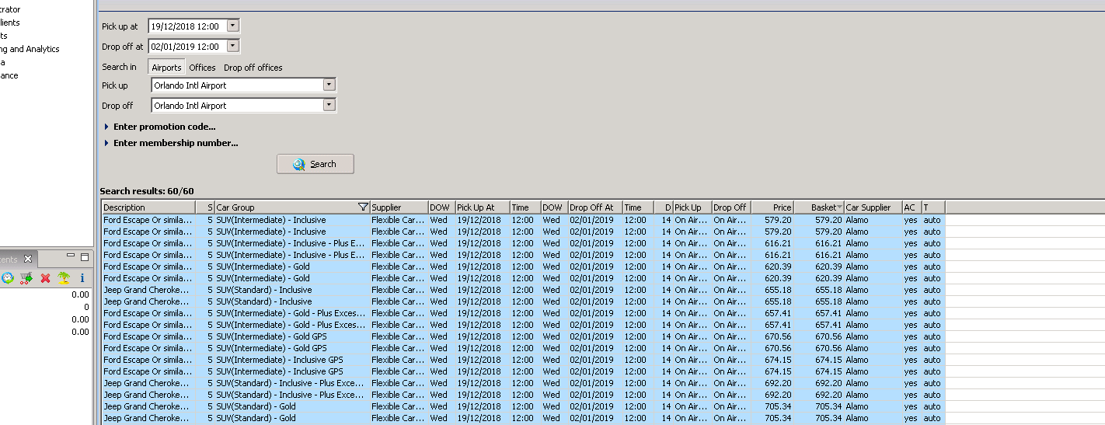Viewport: 1105px width, 425px height.
Task: Sort by the Description column header
Action: [x=148, y=207]
